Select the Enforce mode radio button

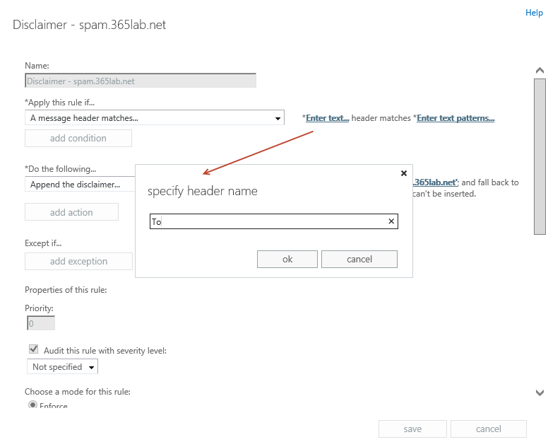click(33, 405)
